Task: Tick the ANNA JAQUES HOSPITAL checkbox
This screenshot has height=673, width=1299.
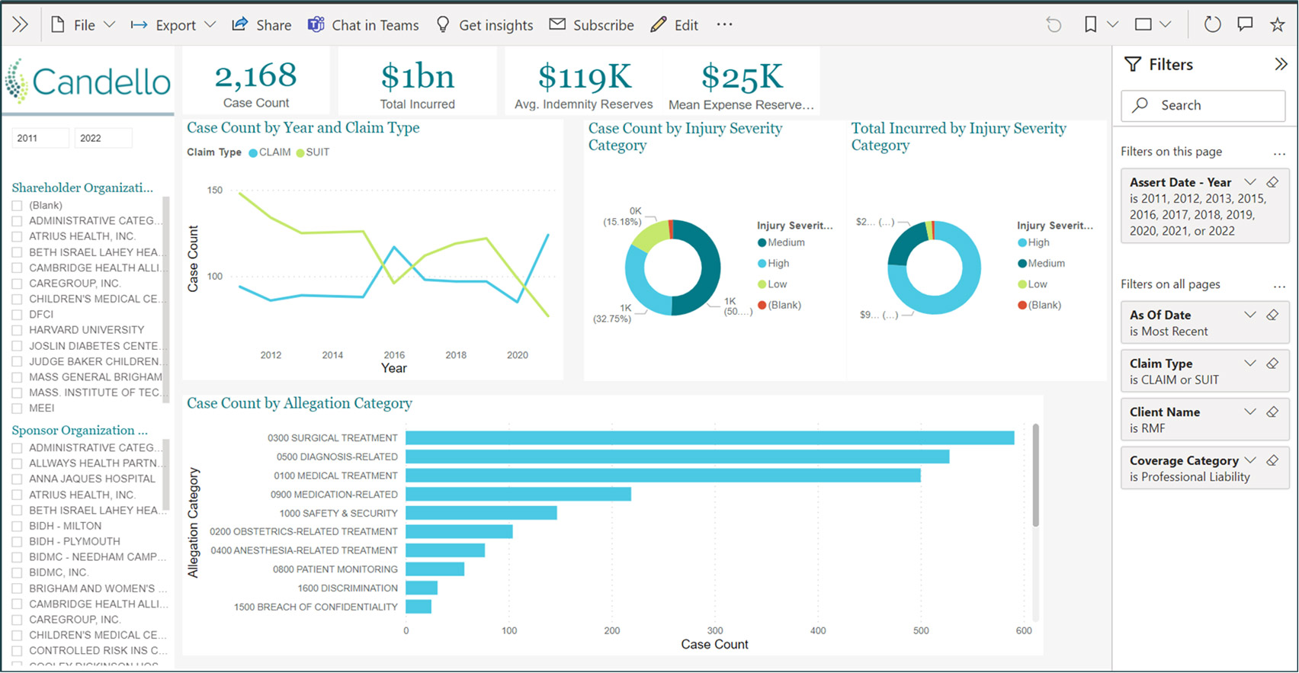Action: point(17,479)
